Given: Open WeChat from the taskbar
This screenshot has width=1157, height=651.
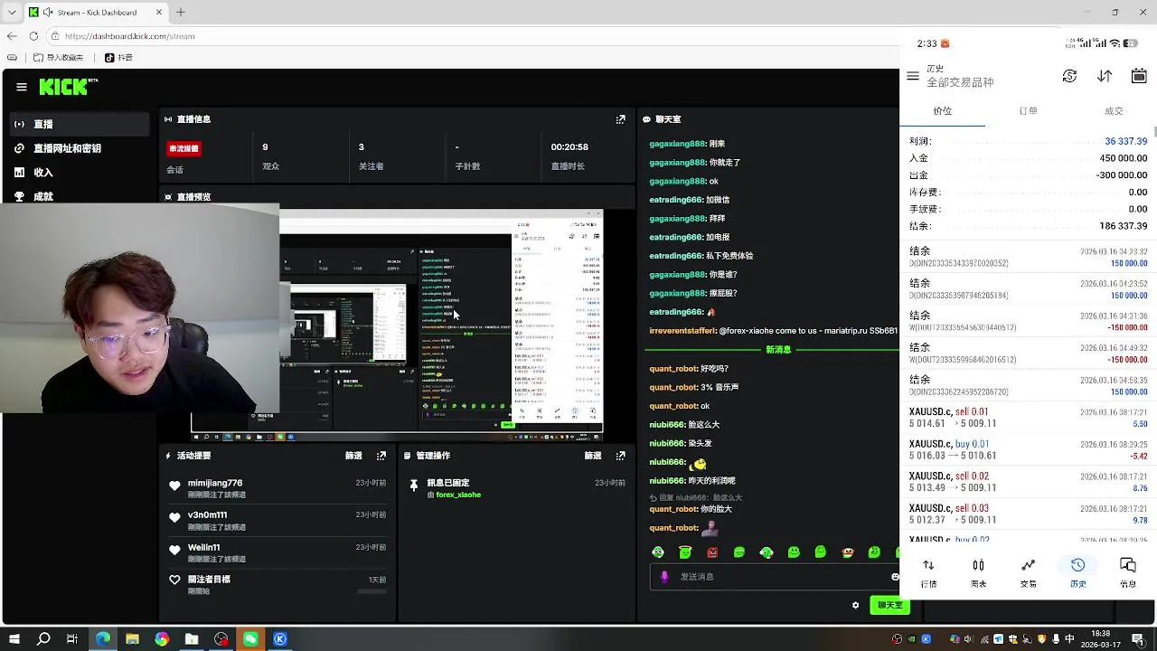Looking at the screenshot, I should pyautogui.click(x=250, y=639).
